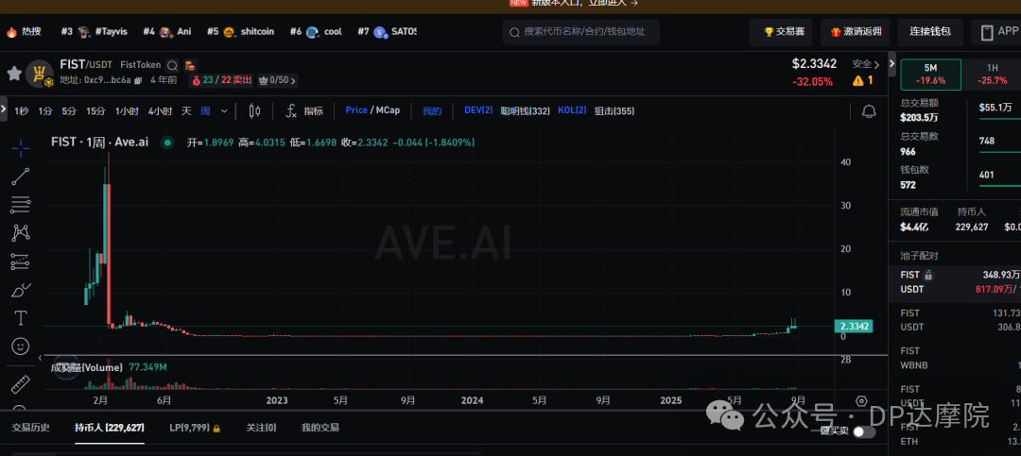Switch to the 交易历史 tab

30,428
